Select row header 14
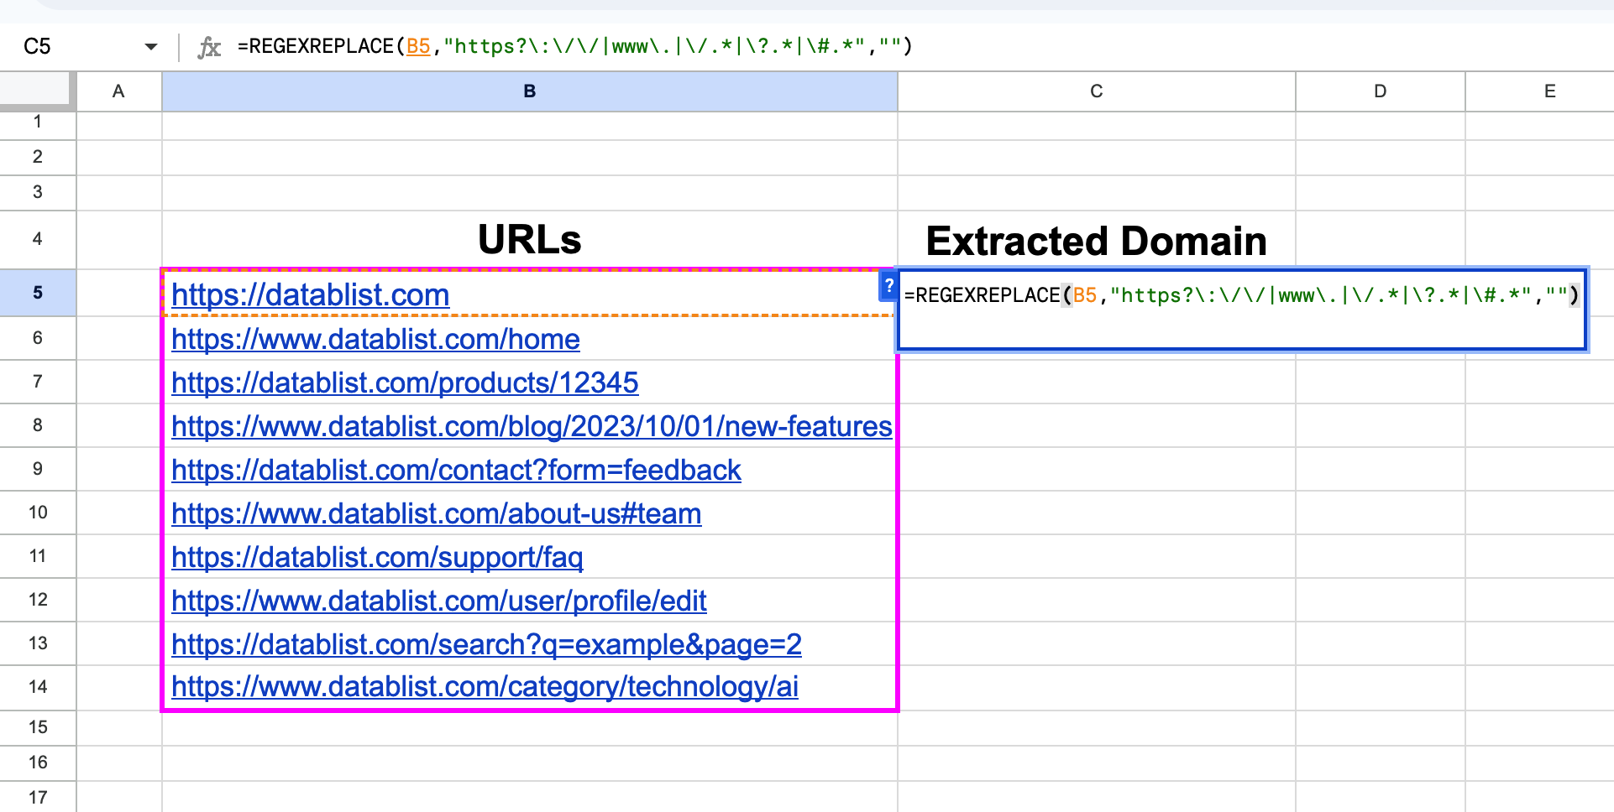The image size is (1614, 812). pos(38,686)
